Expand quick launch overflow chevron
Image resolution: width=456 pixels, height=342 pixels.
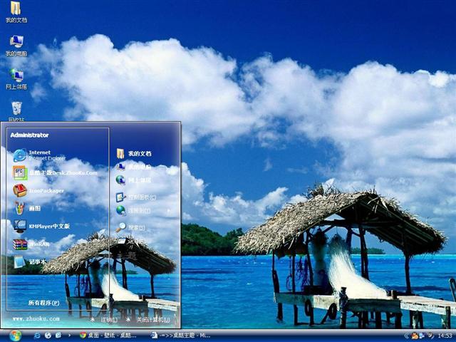(x=69, y=336)
